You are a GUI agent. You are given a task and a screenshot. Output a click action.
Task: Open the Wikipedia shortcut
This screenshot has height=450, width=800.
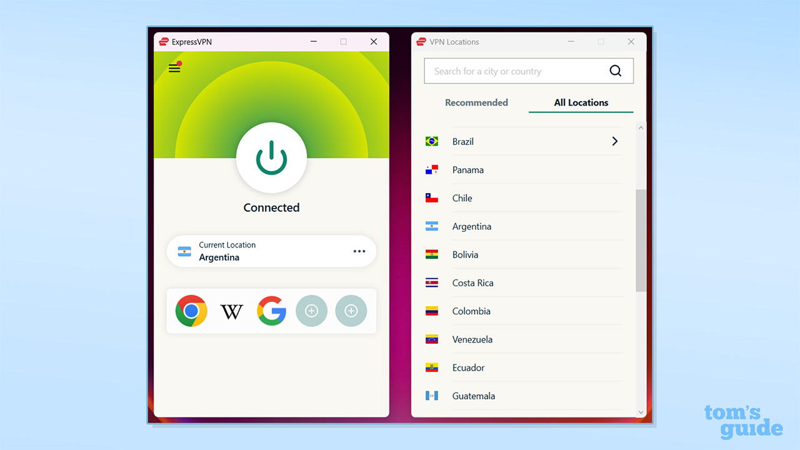click(231, 311)
